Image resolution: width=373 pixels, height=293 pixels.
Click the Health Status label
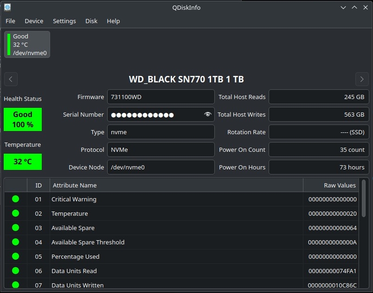pos(23,99)
